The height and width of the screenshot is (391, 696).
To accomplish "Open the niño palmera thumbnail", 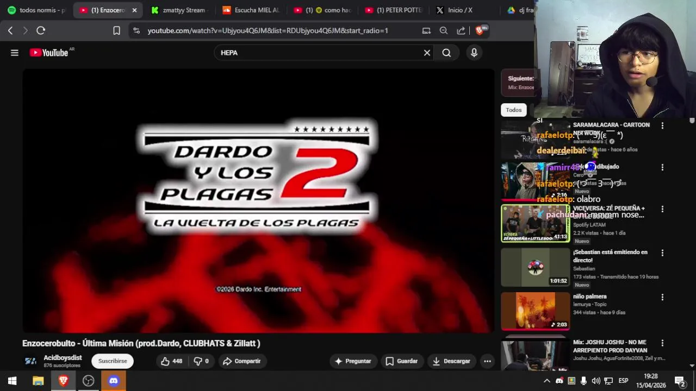I will click(x=536, y=311).
